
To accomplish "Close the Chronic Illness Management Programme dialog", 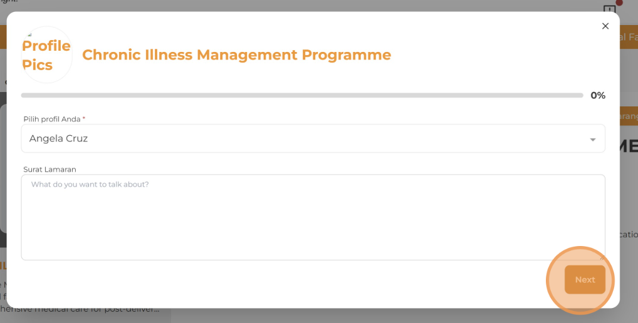I will click(605, 26).
